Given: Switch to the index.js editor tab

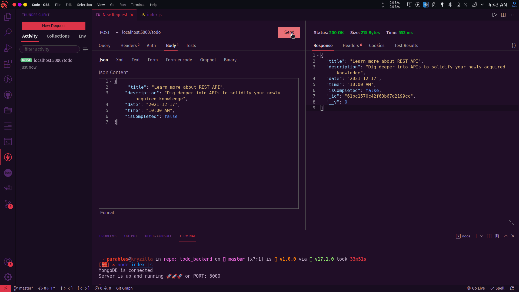Looking at the screenshot, I should coord(151,15).
